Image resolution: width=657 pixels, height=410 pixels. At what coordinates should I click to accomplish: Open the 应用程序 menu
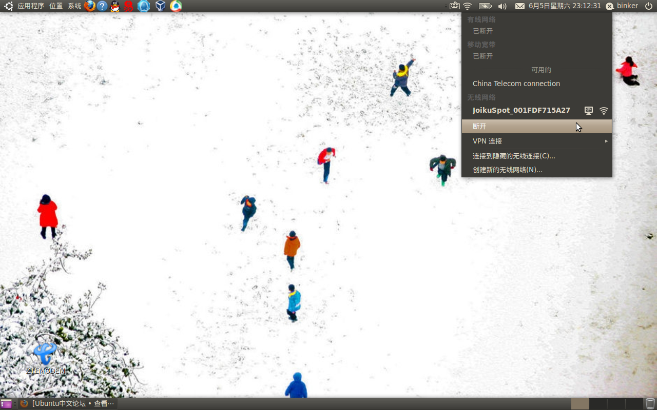[x=31, y=6]
